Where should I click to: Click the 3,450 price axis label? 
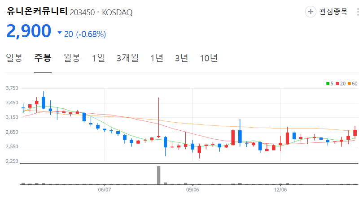(12, 103)
